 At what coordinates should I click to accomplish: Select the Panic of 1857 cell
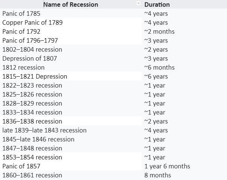21,166
